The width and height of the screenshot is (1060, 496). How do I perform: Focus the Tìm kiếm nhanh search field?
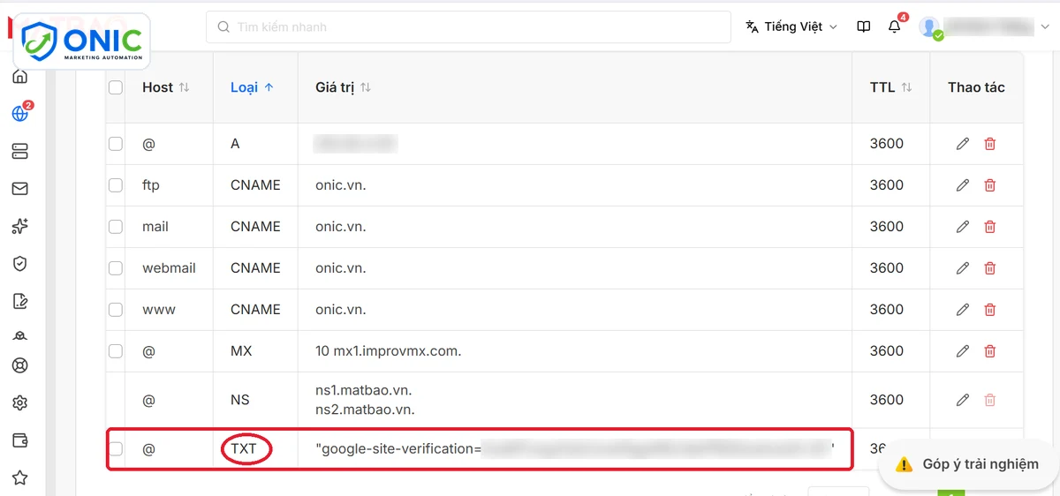[x=468, y=26]
